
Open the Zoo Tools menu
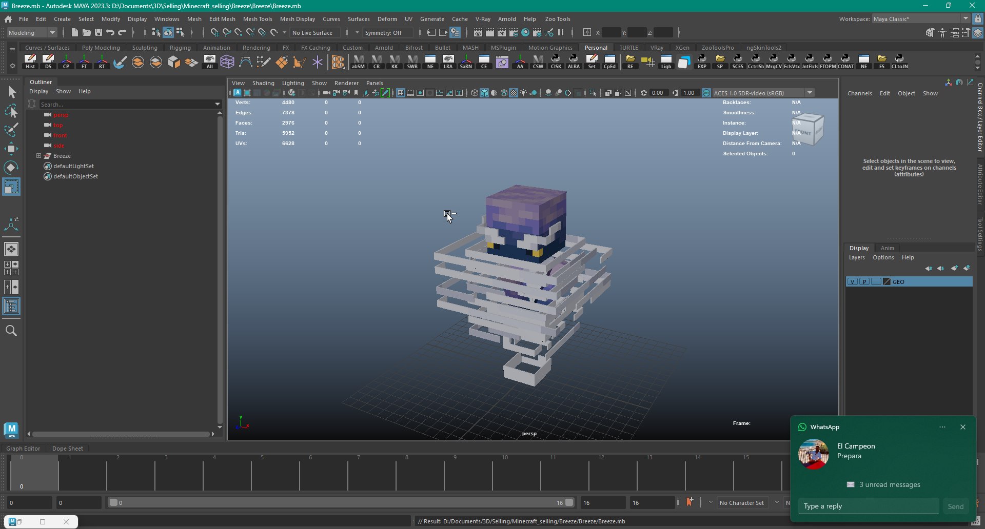[558, 19]
